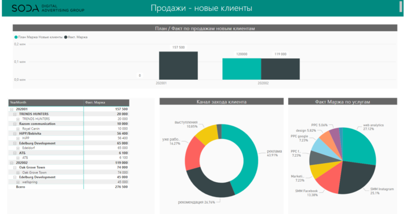The image size is (406, 214).
Task: Click the HiPP child row label
Action: pyautogui.click(x=26, y=138)
